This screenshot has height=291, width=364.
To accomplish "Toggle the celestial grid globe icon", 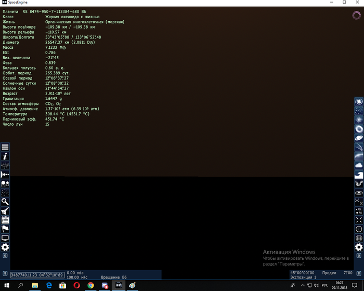I will (x=359, y=238).
